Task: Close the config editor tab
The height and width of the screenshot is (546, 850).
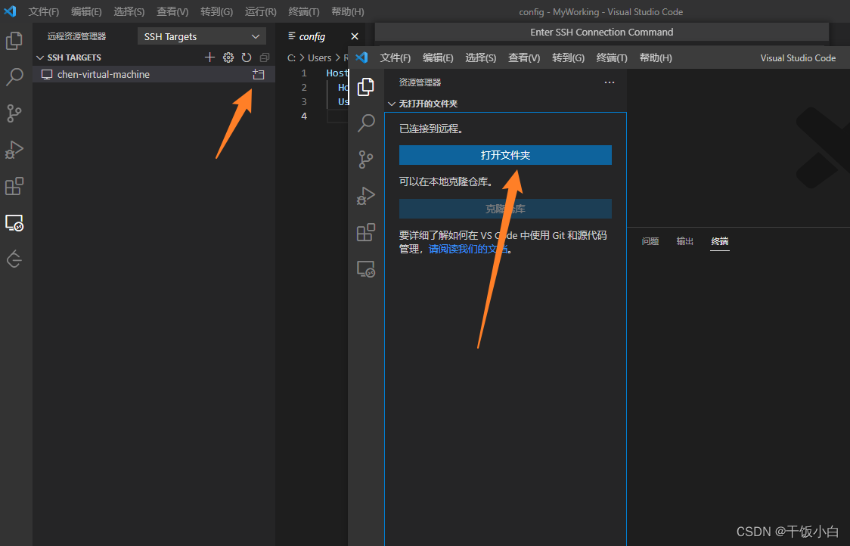Action: point(355,36)
